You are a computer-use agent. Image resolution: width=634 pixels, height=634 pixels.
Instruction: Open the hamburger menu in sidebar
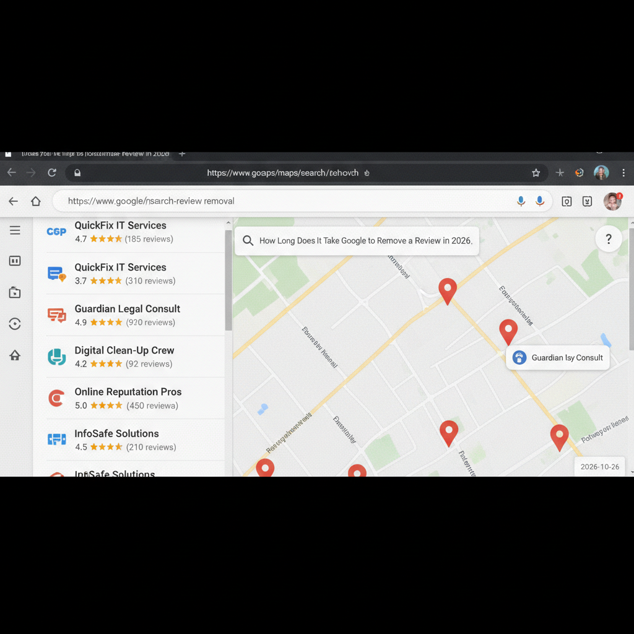click(x=15, y=230)
